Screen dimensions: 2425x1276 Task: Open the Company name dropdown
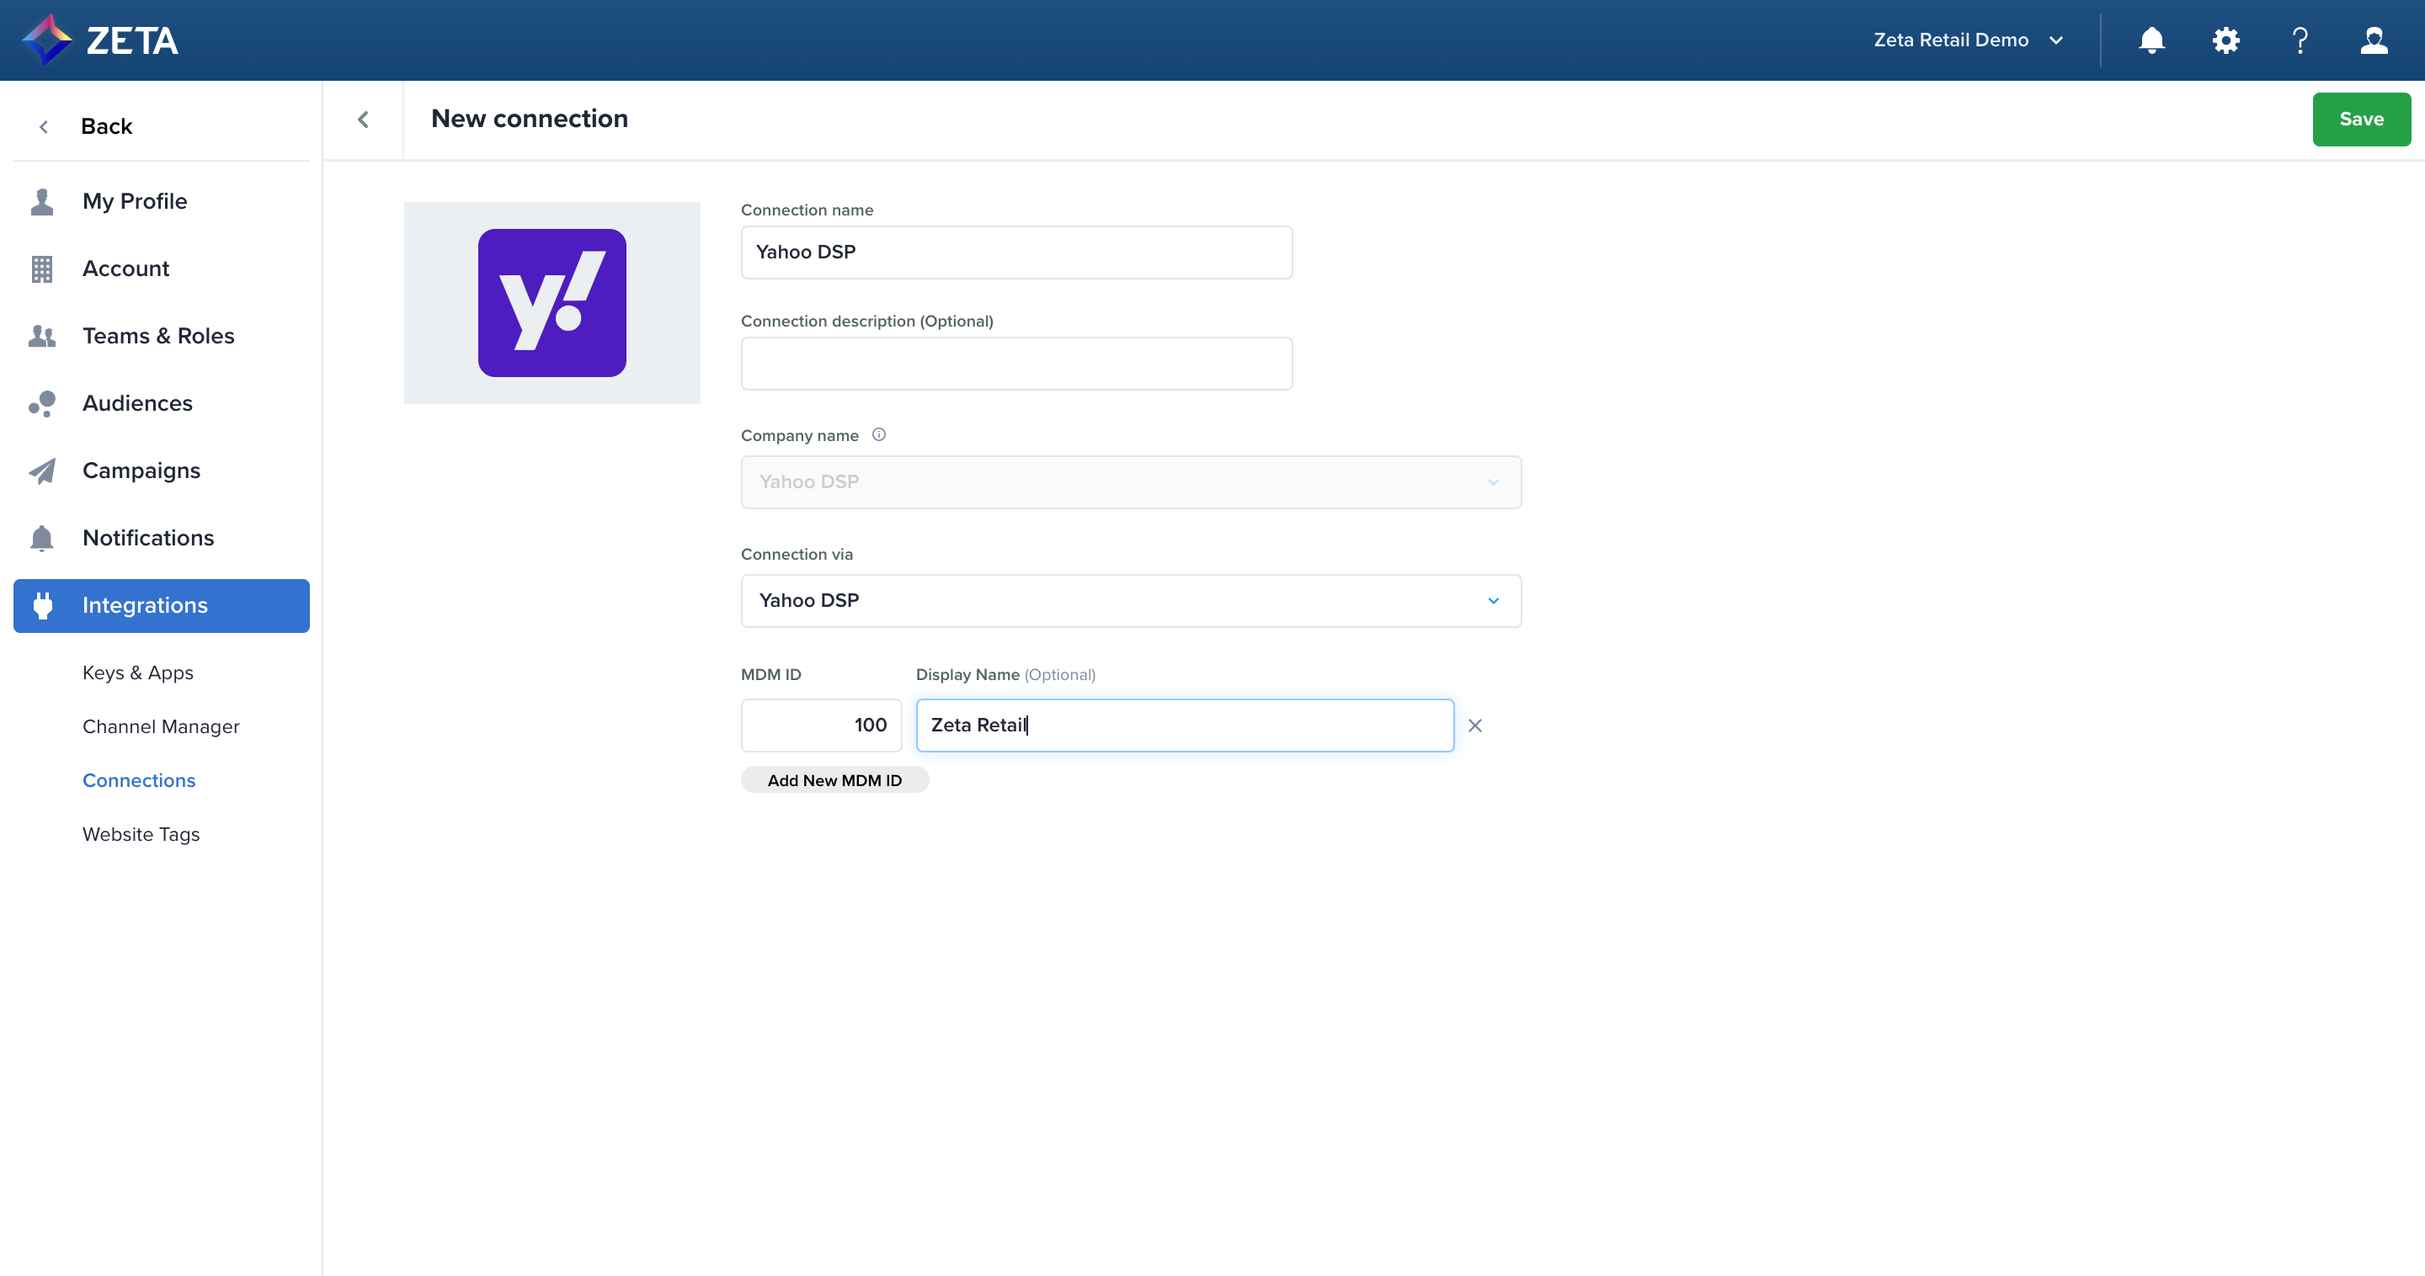pyautogui.click(x=1131, y=481)
